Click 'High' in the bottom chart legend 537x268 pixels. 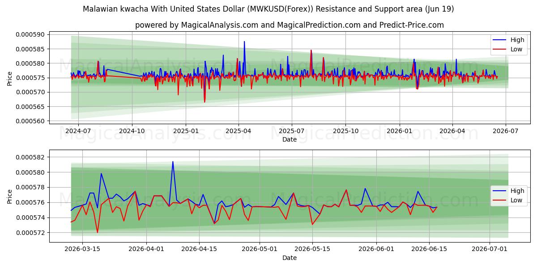click(x=517, y=191)
